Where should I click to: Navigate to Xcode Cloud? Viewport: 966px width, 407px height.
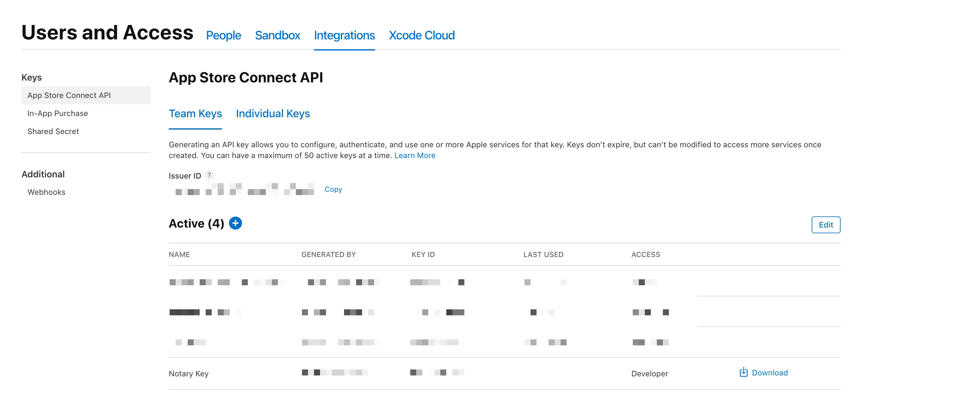pyautogui.click(x=422, y=35)
